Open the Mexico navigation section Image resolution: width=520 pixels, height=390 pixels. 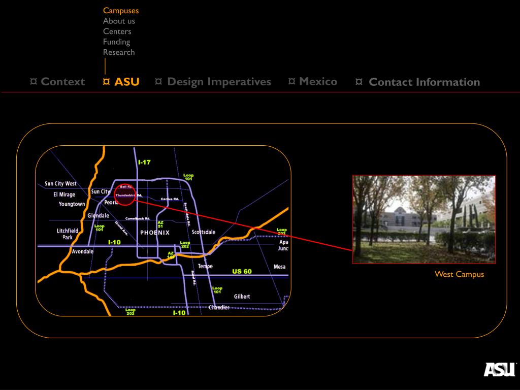[x=318, y=81]
